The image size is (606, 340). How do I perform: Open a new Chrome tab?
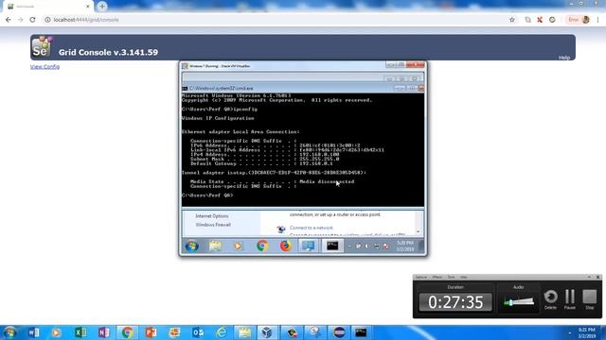coord(102,7)
